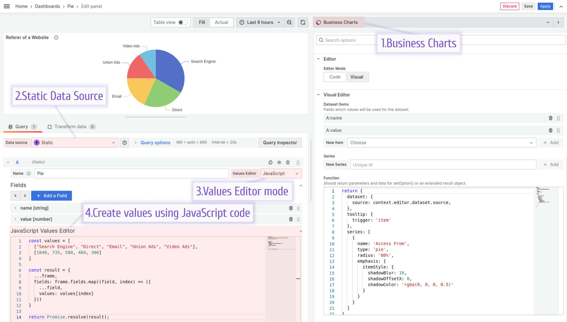
Task: Go to Dashboards in the breadcrumb
Action: coord(48,6)
